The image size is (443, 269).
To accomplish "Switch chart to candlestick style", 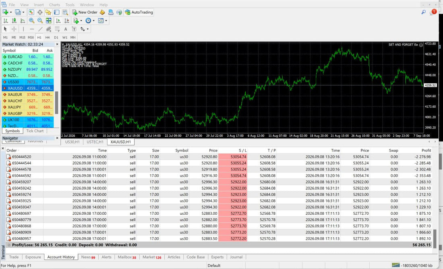I will 14,21.
